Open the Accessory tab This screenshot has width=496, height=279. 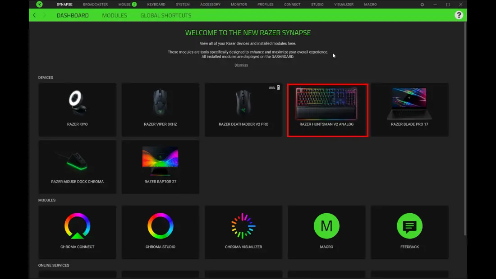tap(211, 5)
